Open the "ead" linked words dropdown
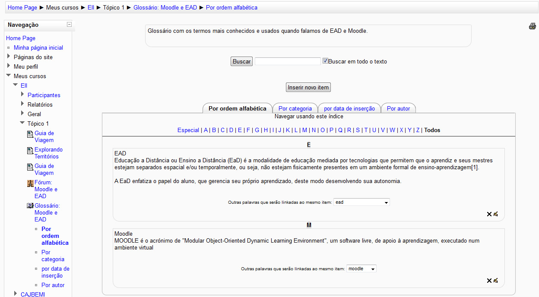Image resolution: width=539 pixels, height=297 pixels. 362,202
